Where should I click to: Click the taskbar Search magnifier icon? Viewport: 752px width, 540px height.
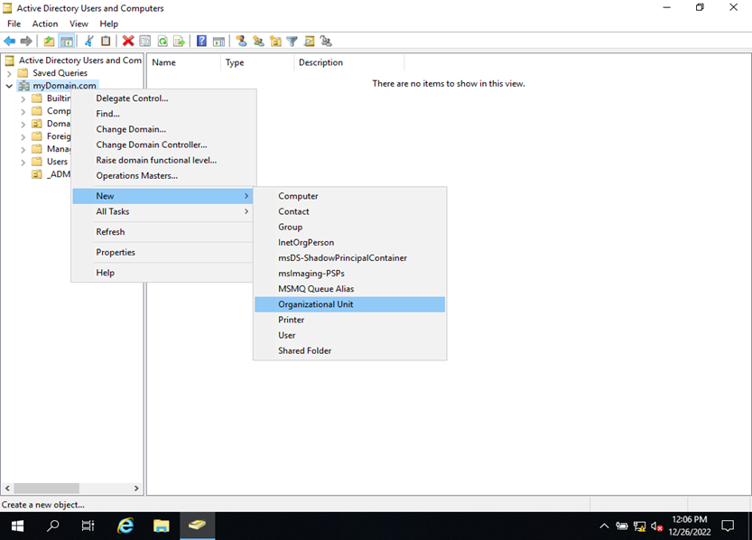pyautogui.click(x=52, y=526)
